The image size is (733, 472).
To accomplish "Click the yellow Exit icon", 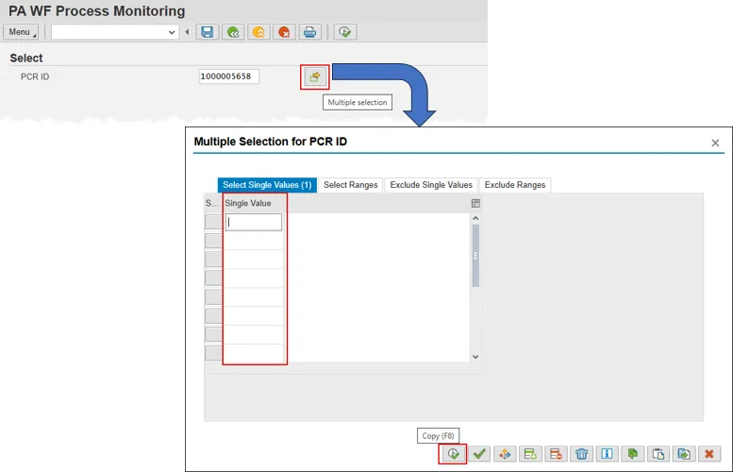I will (x=258, y=32).
